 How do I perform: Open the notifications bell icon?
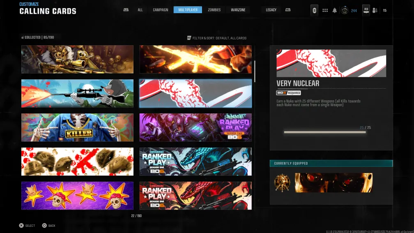[x=334, y=10]
